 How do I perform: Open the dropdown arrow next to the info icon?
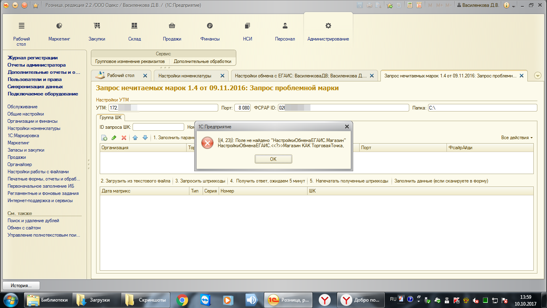(513, 6)
